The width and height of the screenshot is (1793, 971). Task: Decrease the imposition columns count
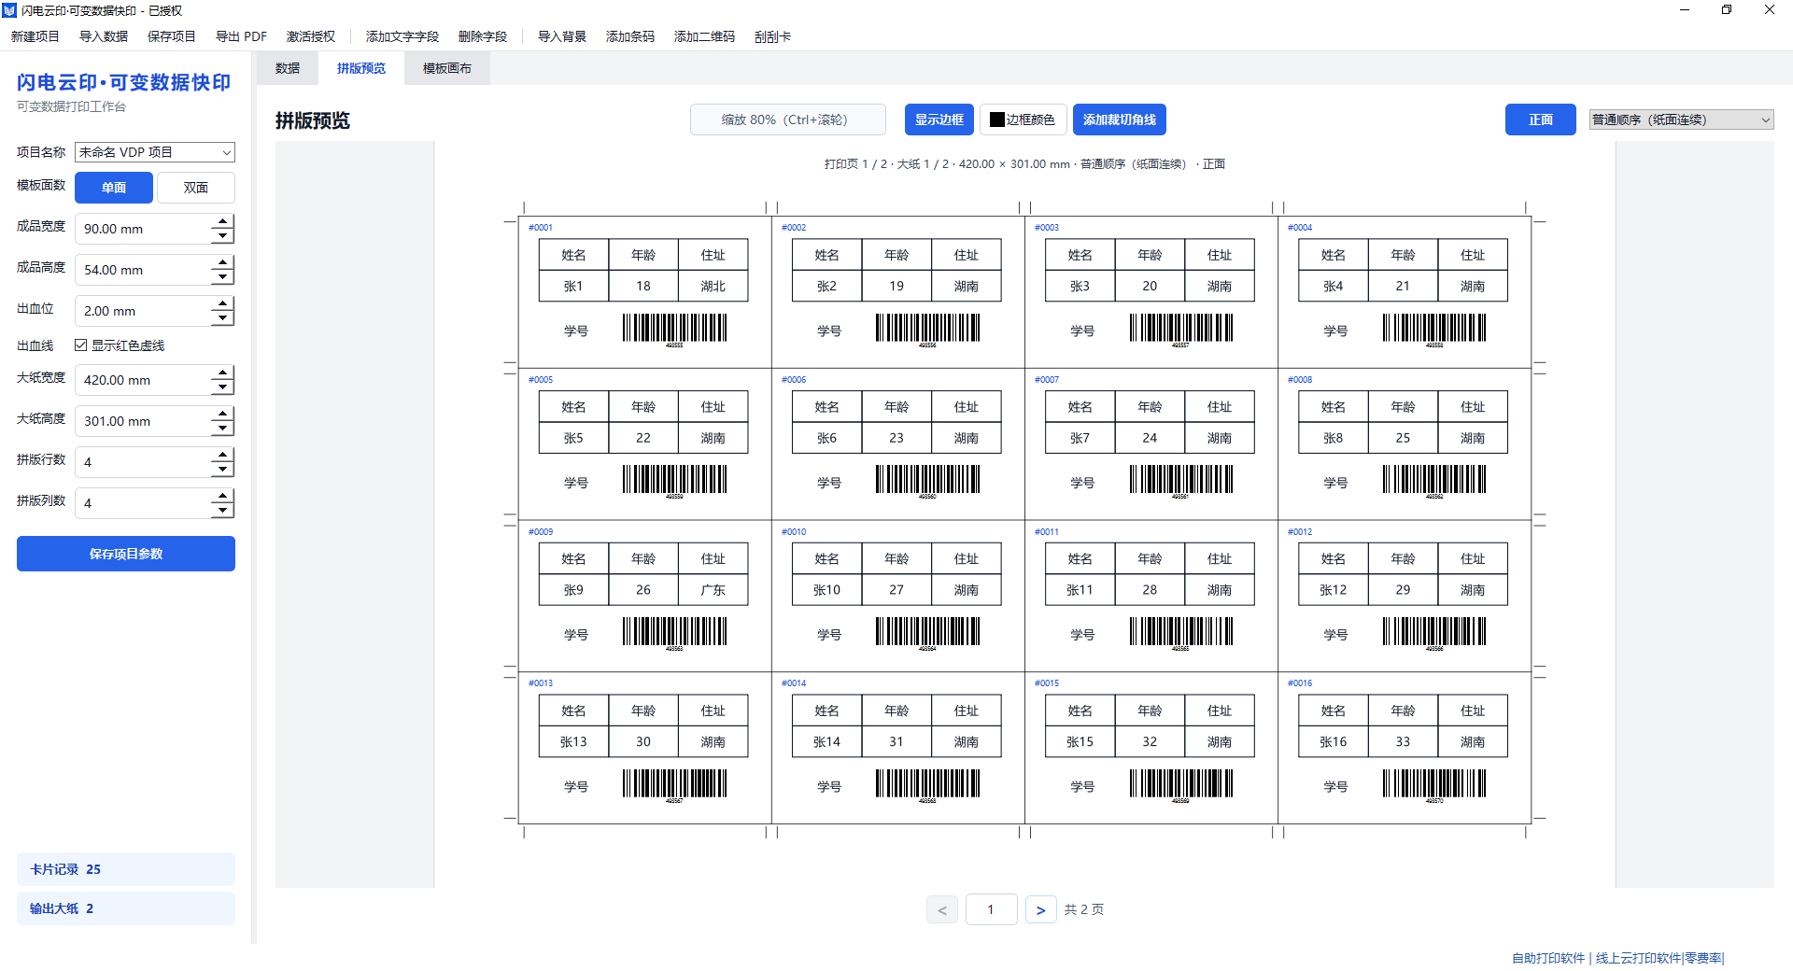coord(222,511)
